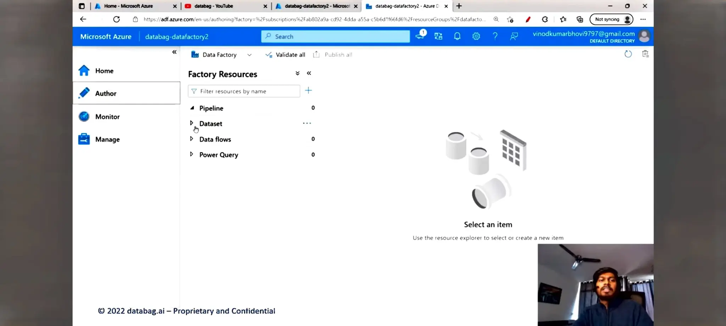Expand the Data flows node
The height and width of the screenshot is (326, 726).
coord(191,139)
